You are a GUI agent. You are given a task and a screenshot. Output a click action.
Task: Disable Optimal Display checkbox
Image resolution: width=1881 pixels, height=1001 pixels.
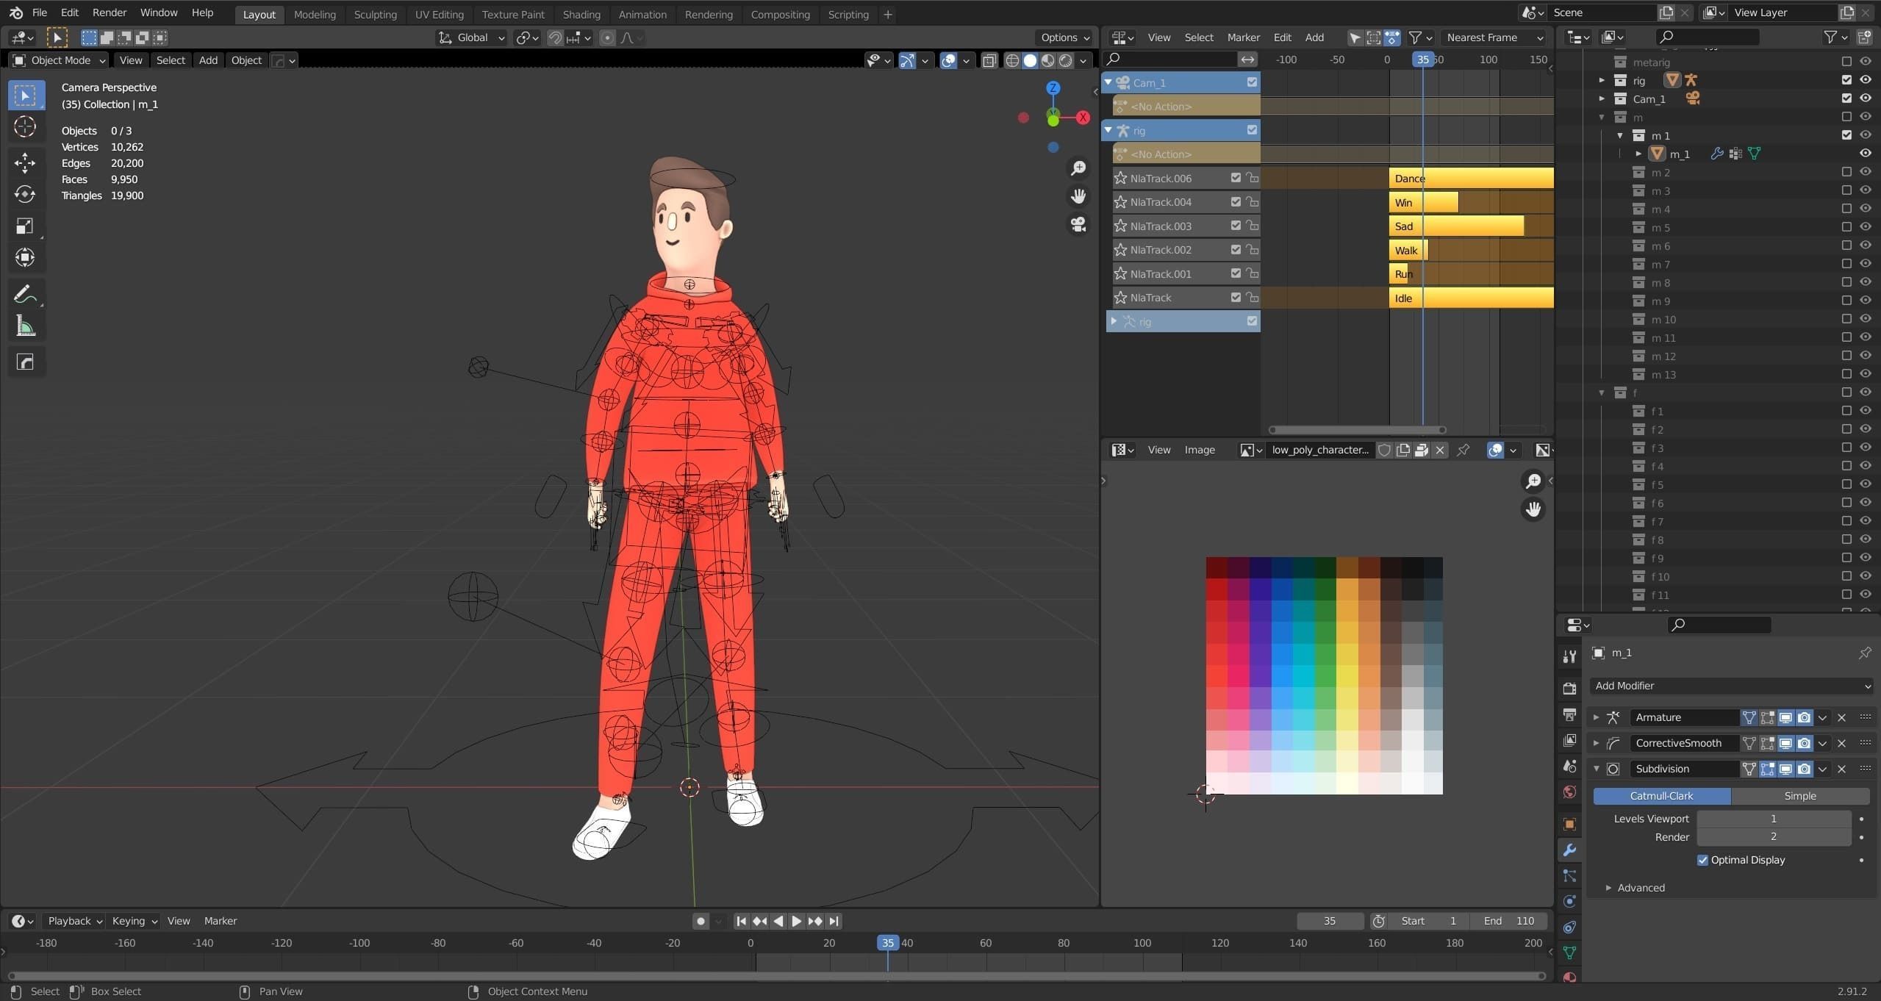(1702, 860)
